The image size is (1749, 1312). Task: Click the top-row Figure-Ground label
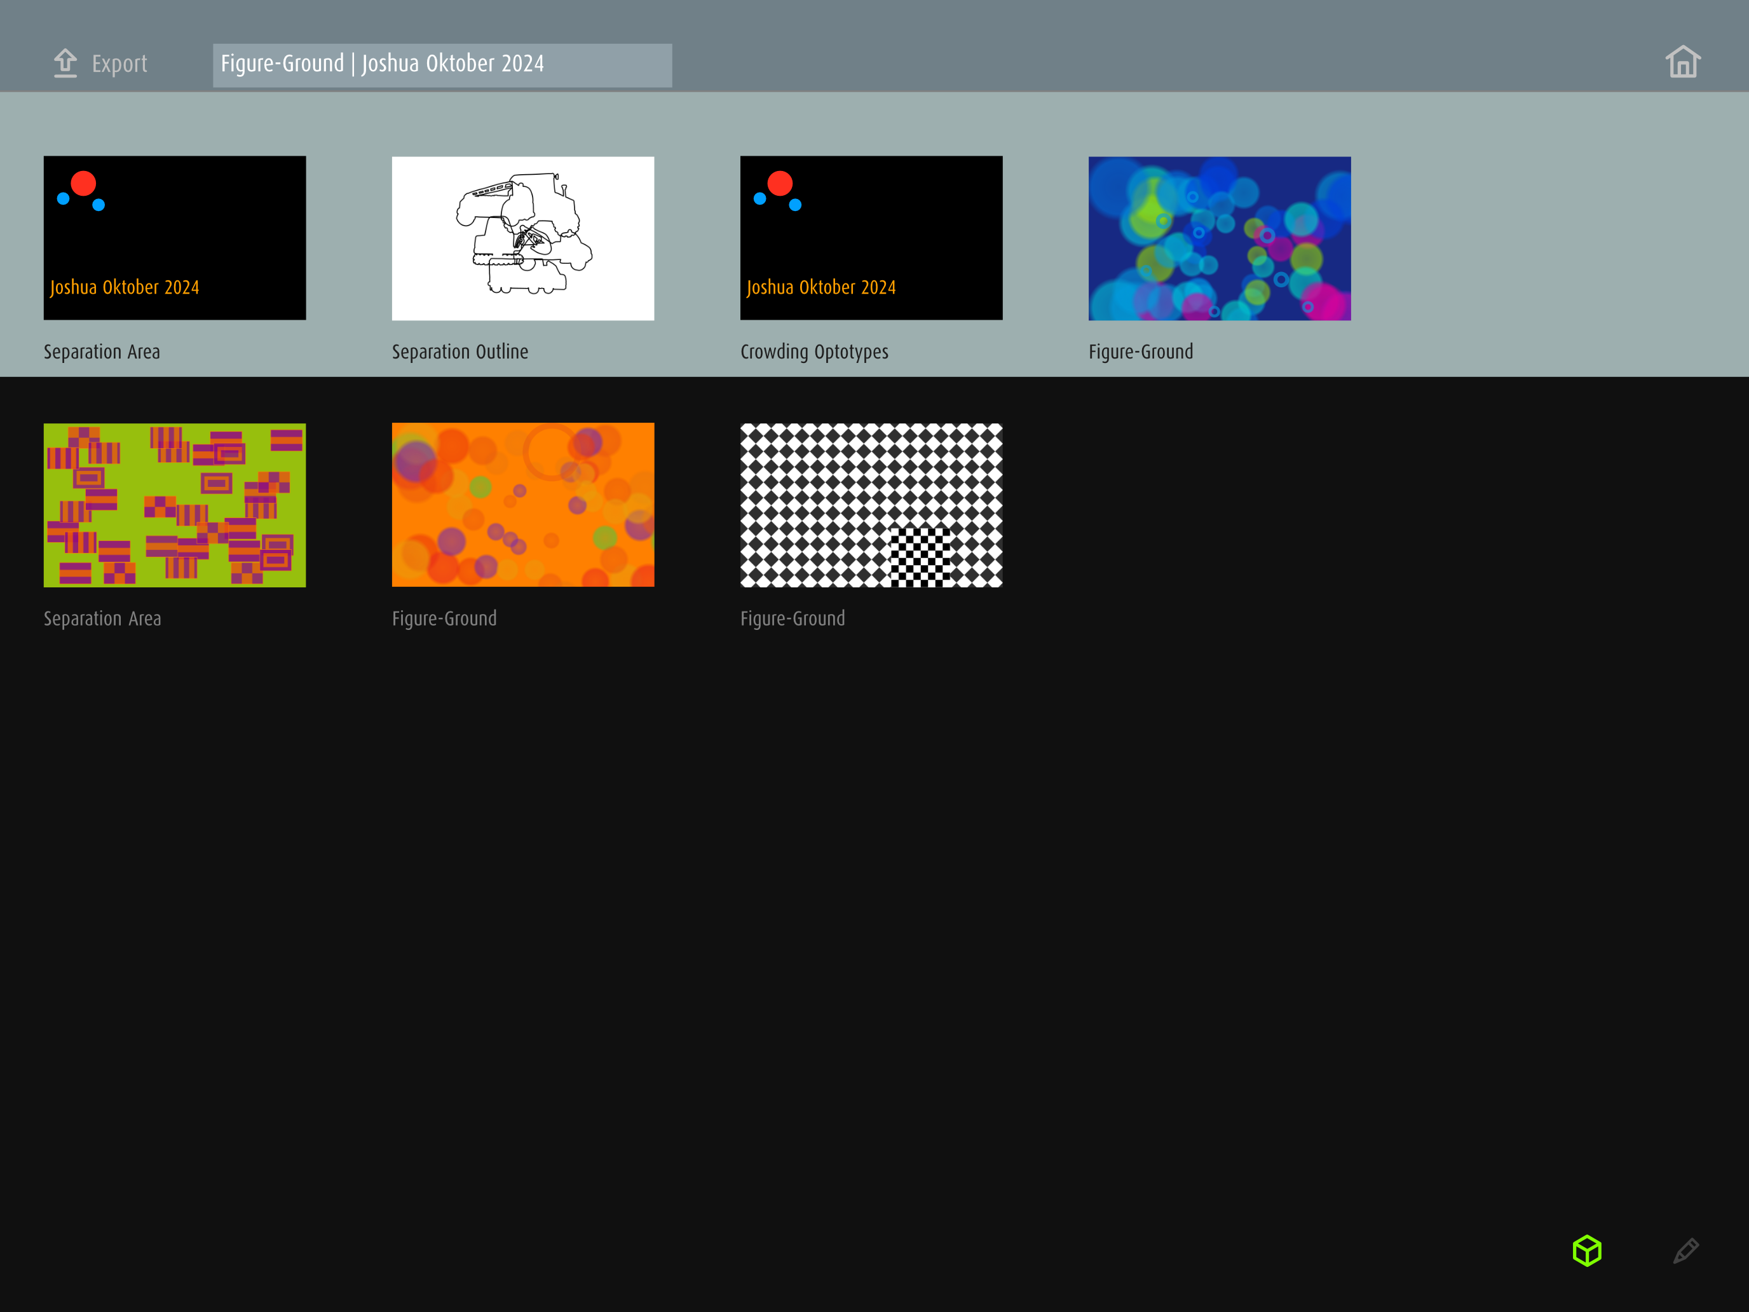point(1140,352)
